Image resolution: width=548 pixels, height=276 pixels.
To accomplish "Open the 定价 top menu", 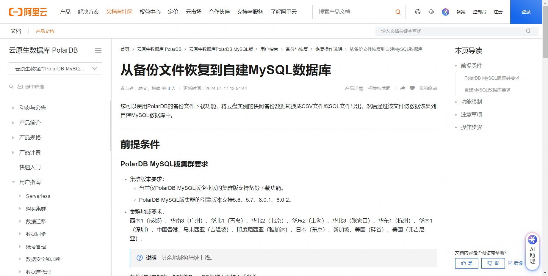I will (x=173, y=12).
